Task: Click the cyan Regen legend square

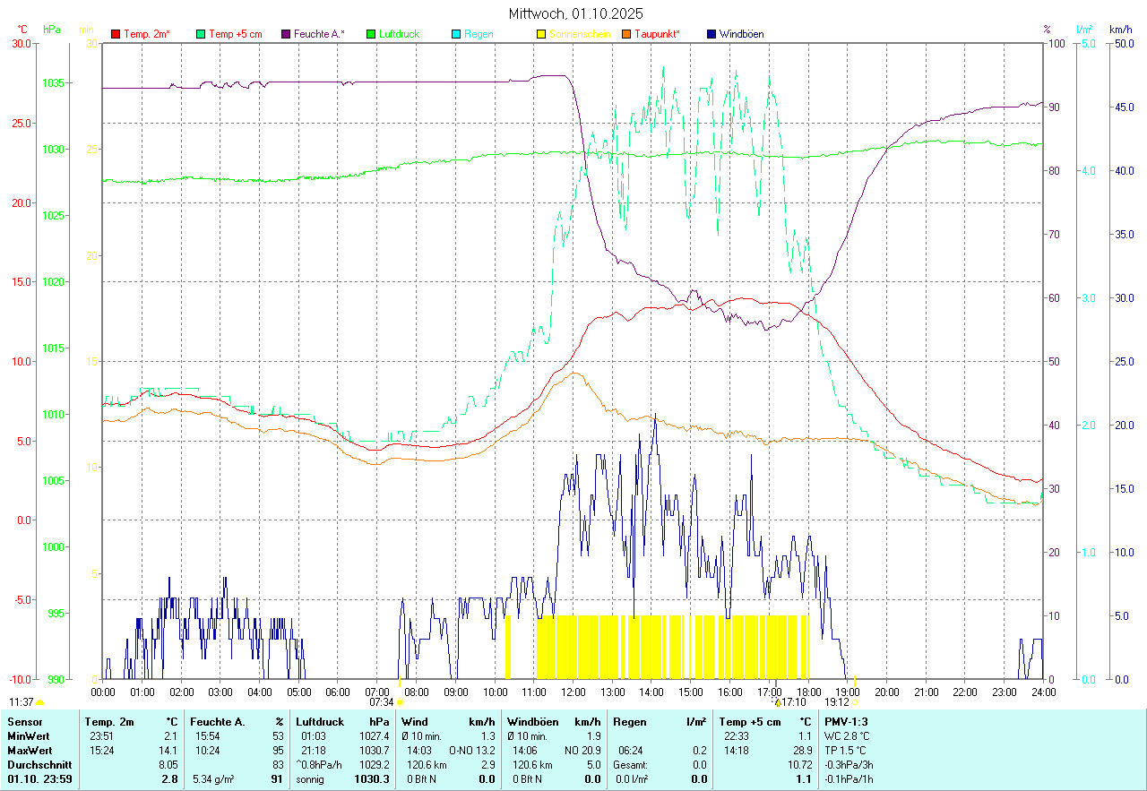Action: click(456, 34)
